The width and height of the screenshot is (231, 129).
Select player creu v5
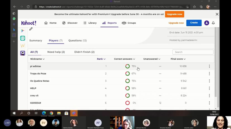click(x=34, y=96)
